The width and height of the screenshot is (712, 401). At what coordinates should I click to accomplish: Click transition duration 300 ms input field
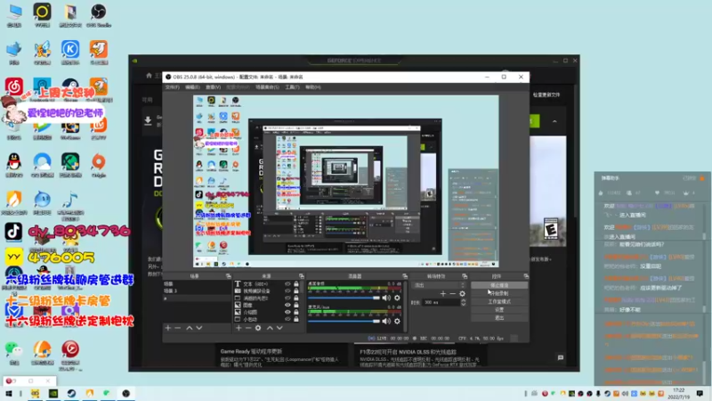point(441,302)
